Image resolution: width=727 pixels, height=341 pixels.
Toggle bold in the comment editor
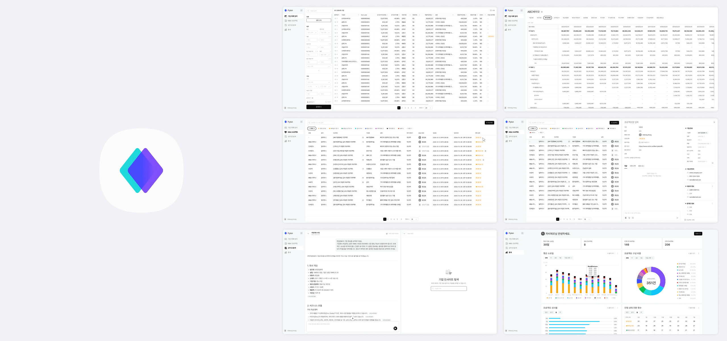tap(626, 218)
